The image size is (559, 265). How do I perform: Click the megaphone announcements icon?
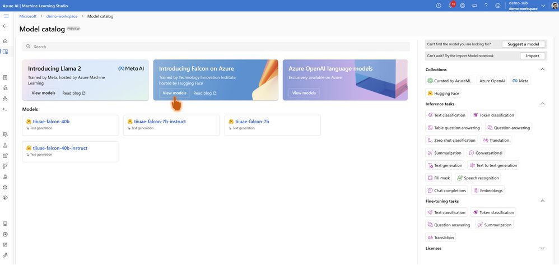[474, 6]
